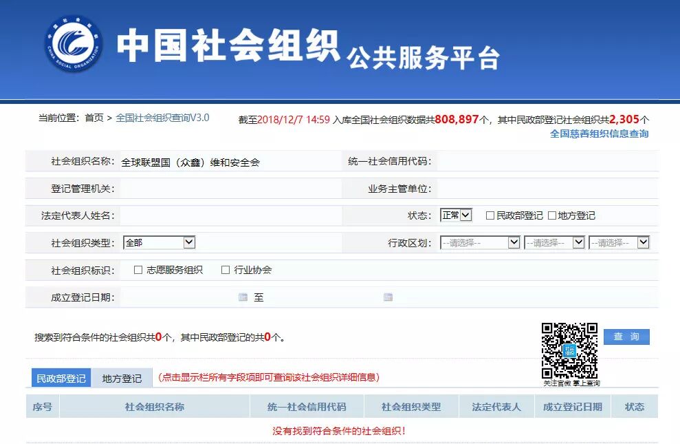
Task: Open the start date calendar picker icon
Action: pos(243,297)
